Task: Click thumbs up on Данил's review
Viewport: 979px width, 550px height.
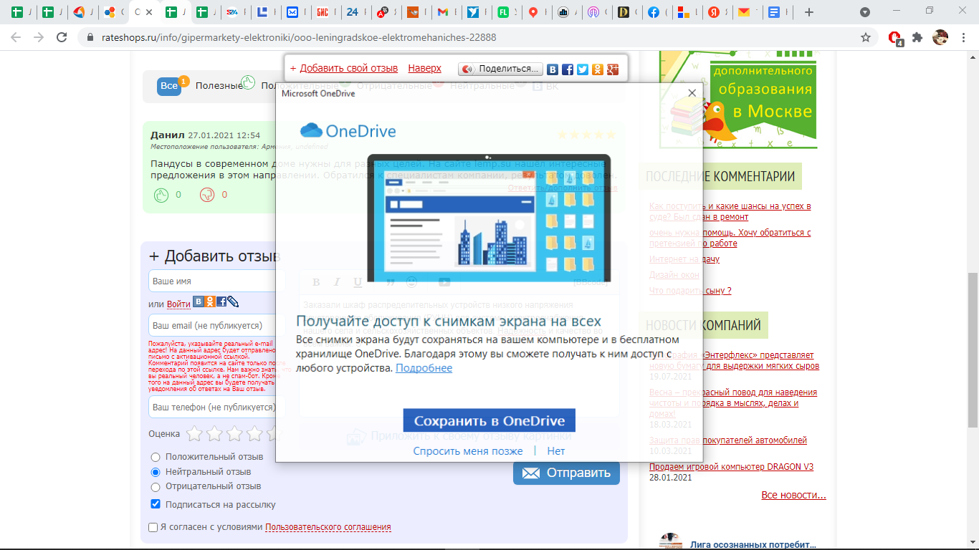Action: (161, 195)
